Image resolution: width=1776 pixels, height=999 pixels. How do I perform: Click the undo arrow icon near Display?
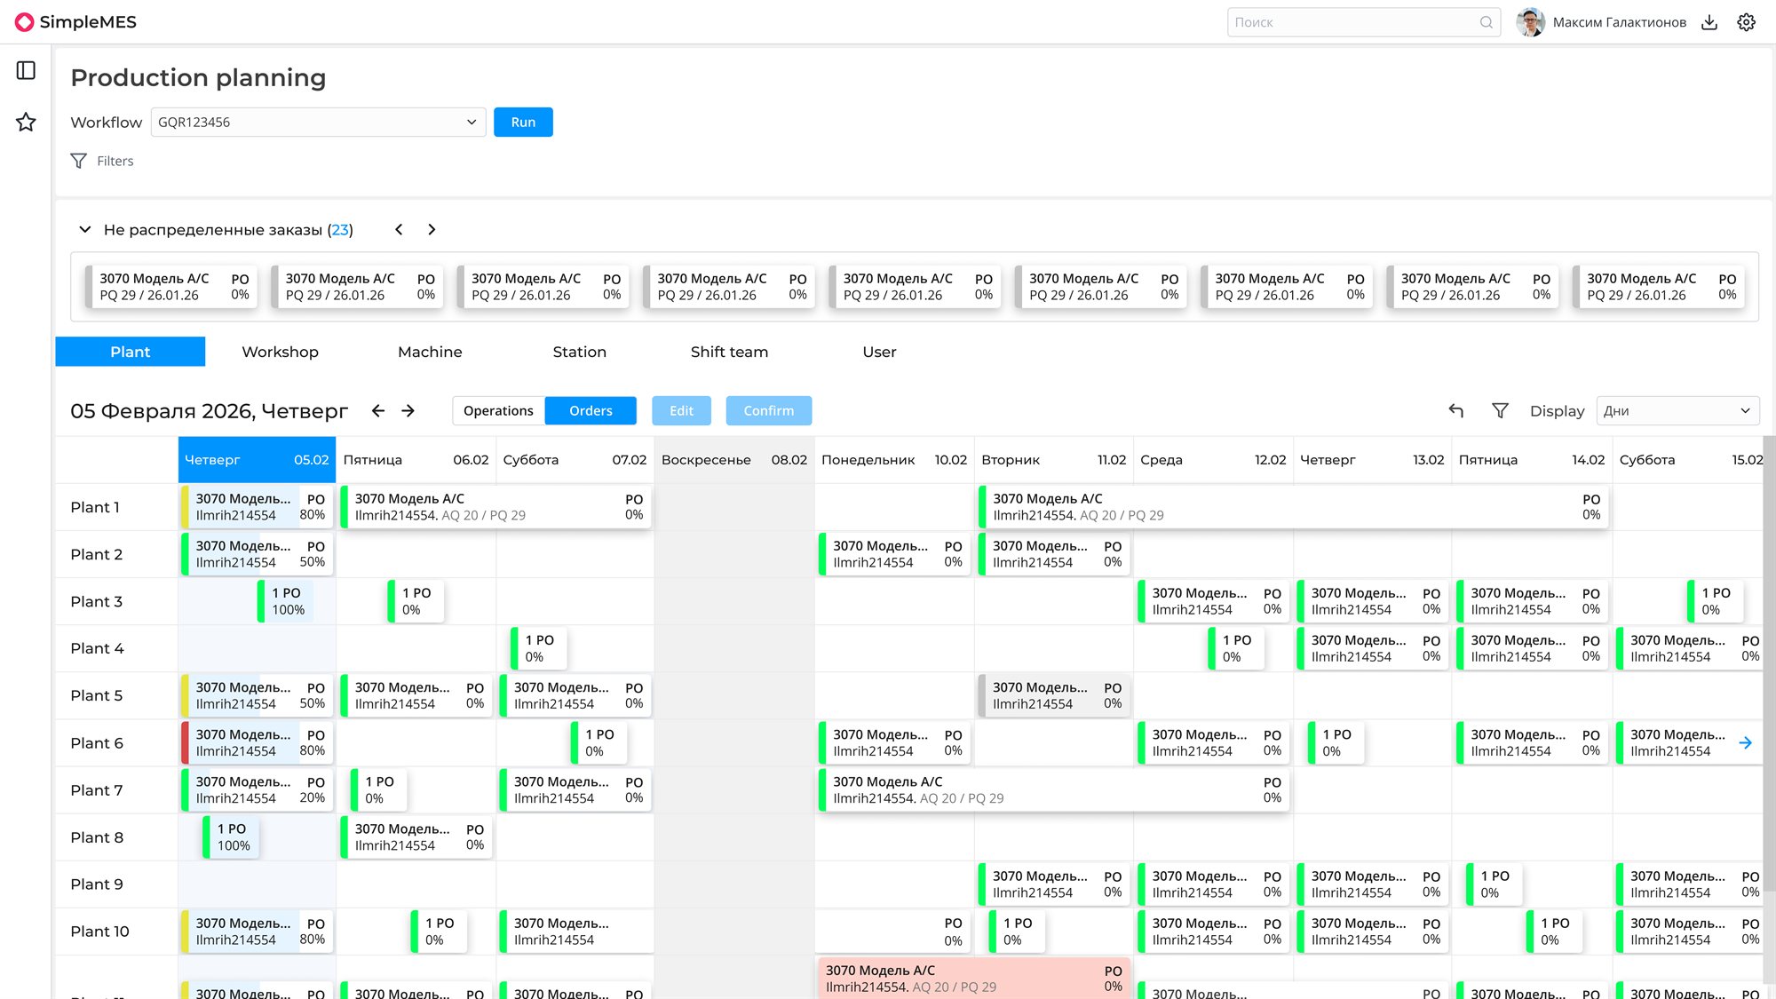pos(1456,410)
